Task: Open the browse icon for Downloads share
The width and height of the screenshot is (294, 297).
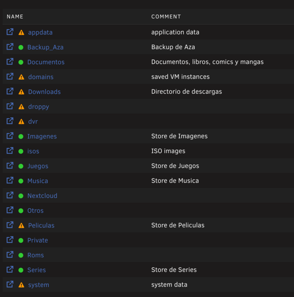Action: (x=10, y=91)
